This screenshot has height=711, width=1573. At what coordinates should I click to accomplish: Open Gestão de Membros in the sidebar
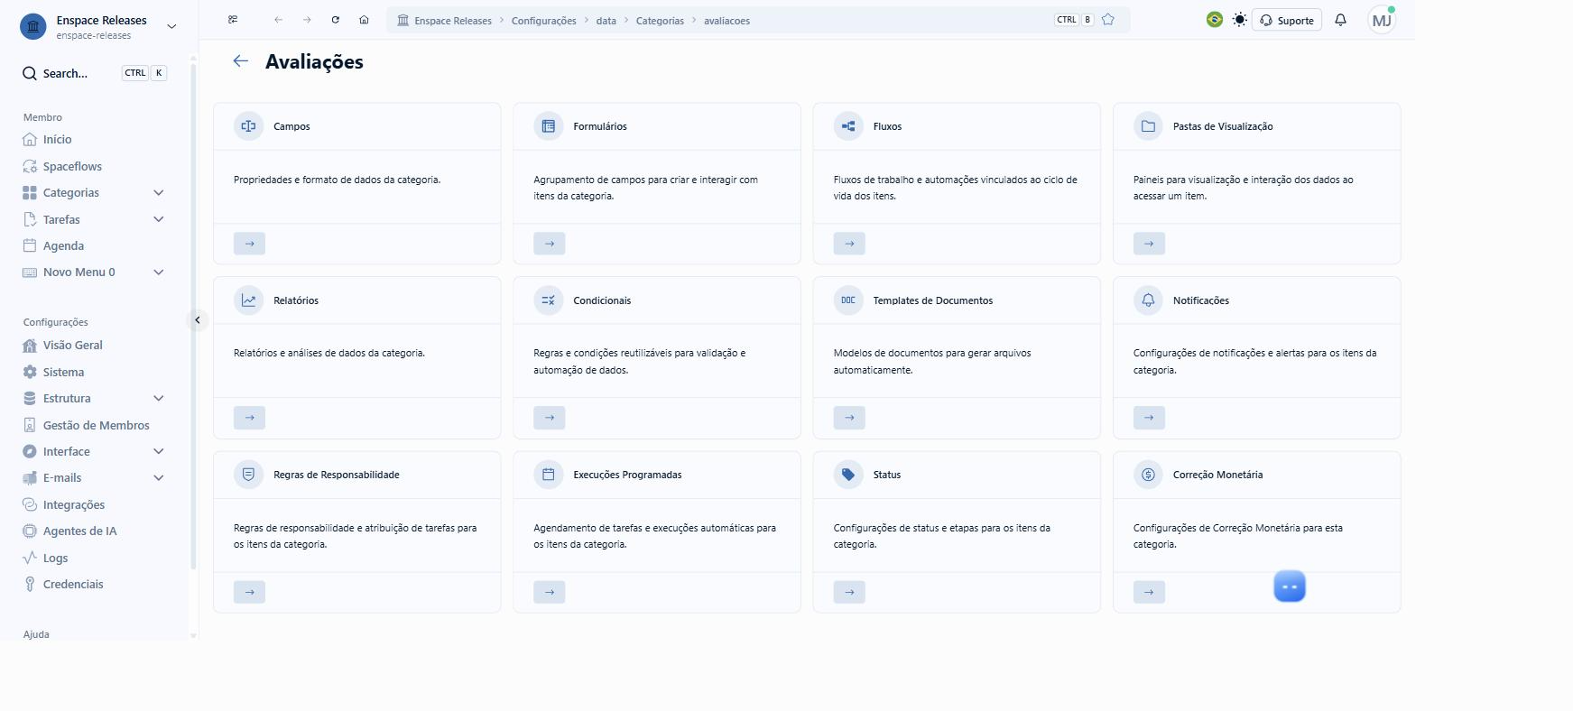click(96, 426)
